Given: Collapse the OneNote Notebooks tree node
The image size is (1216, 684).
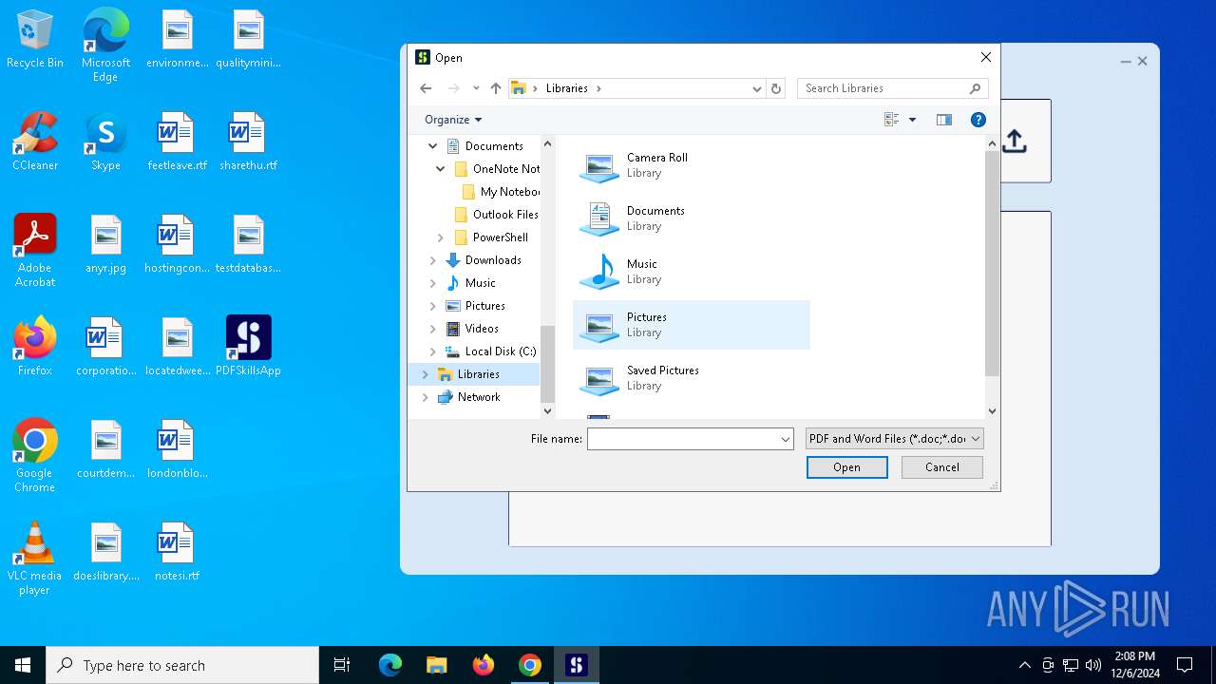Looking at the screenshot, I should (441, 169).
